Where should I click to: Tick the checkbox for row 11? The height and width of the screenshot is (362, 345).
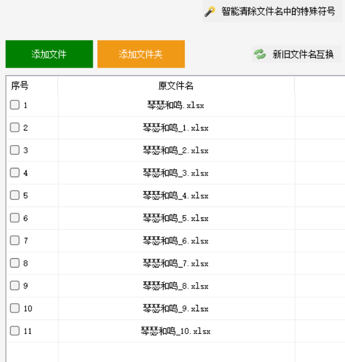point(15,331)
